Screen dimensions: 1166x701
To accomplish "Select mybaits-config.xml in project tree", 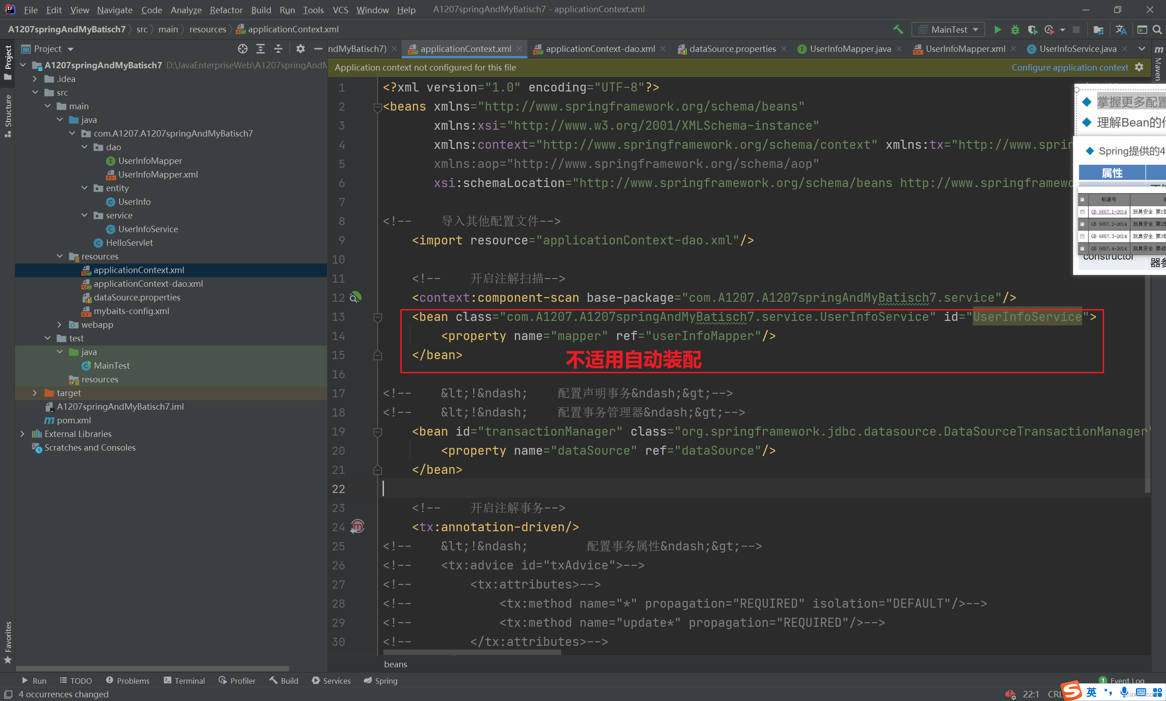I will pos(131,311).
